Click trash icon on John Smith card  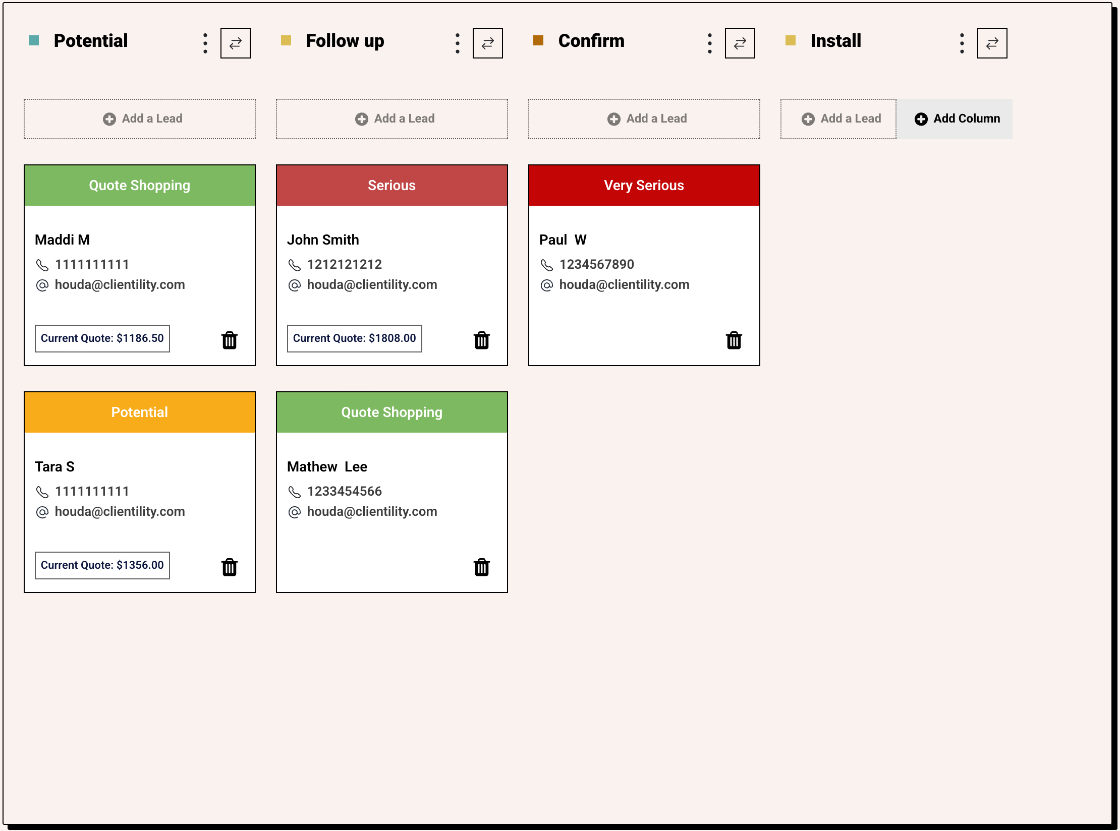[482, 340]
